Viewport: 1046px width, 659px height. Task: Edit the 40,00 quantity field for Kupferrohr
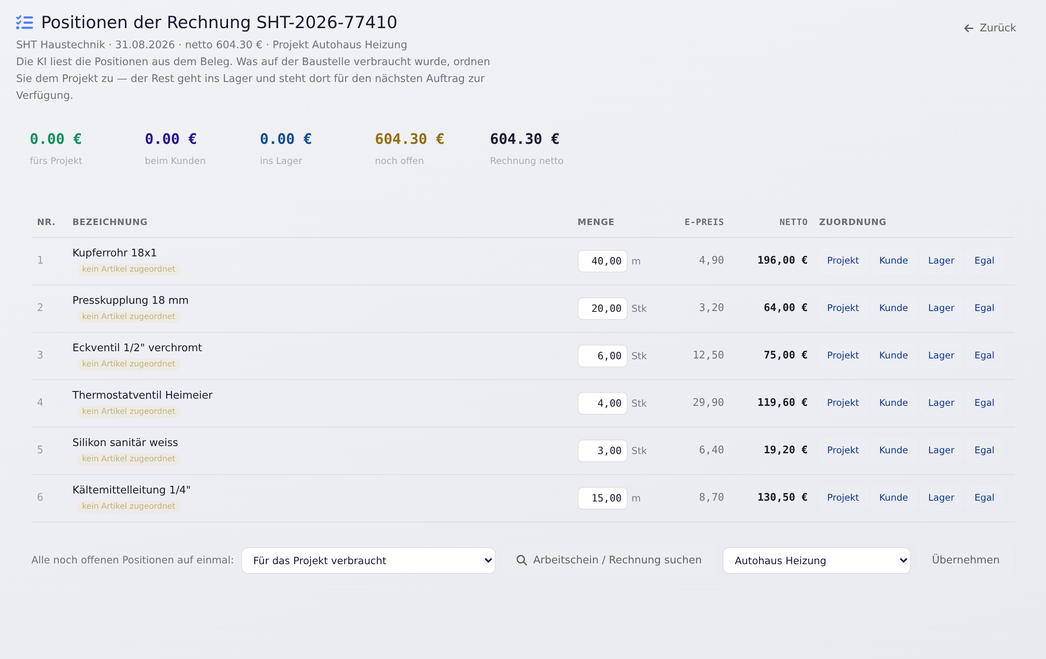click(602, 261)
